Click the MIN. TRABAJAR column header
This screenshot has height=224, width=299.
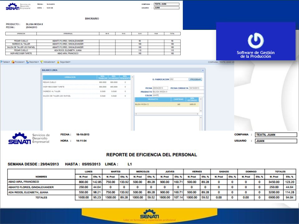pyautogui.click(x=102, y=77)
